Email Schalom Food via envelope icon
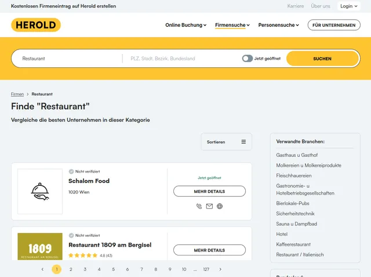 tap(209, 206)
